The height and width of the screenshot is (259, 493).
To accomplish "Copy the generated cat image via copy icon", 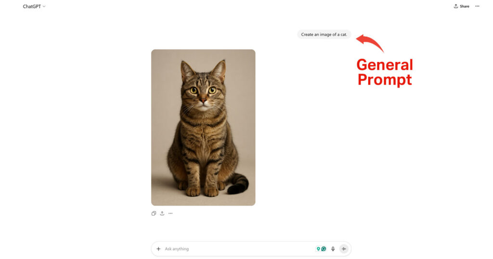I will click(154, 213).
